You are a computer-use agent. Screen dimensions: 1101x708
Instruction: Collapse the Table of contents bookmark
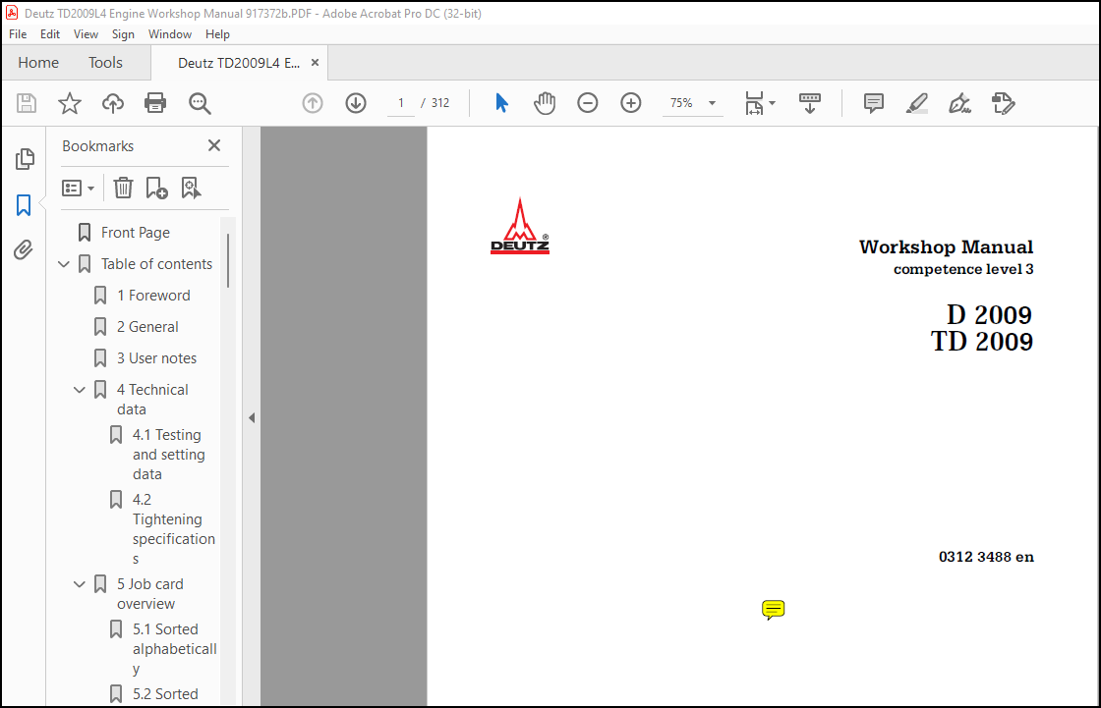(x=64, y=264)
